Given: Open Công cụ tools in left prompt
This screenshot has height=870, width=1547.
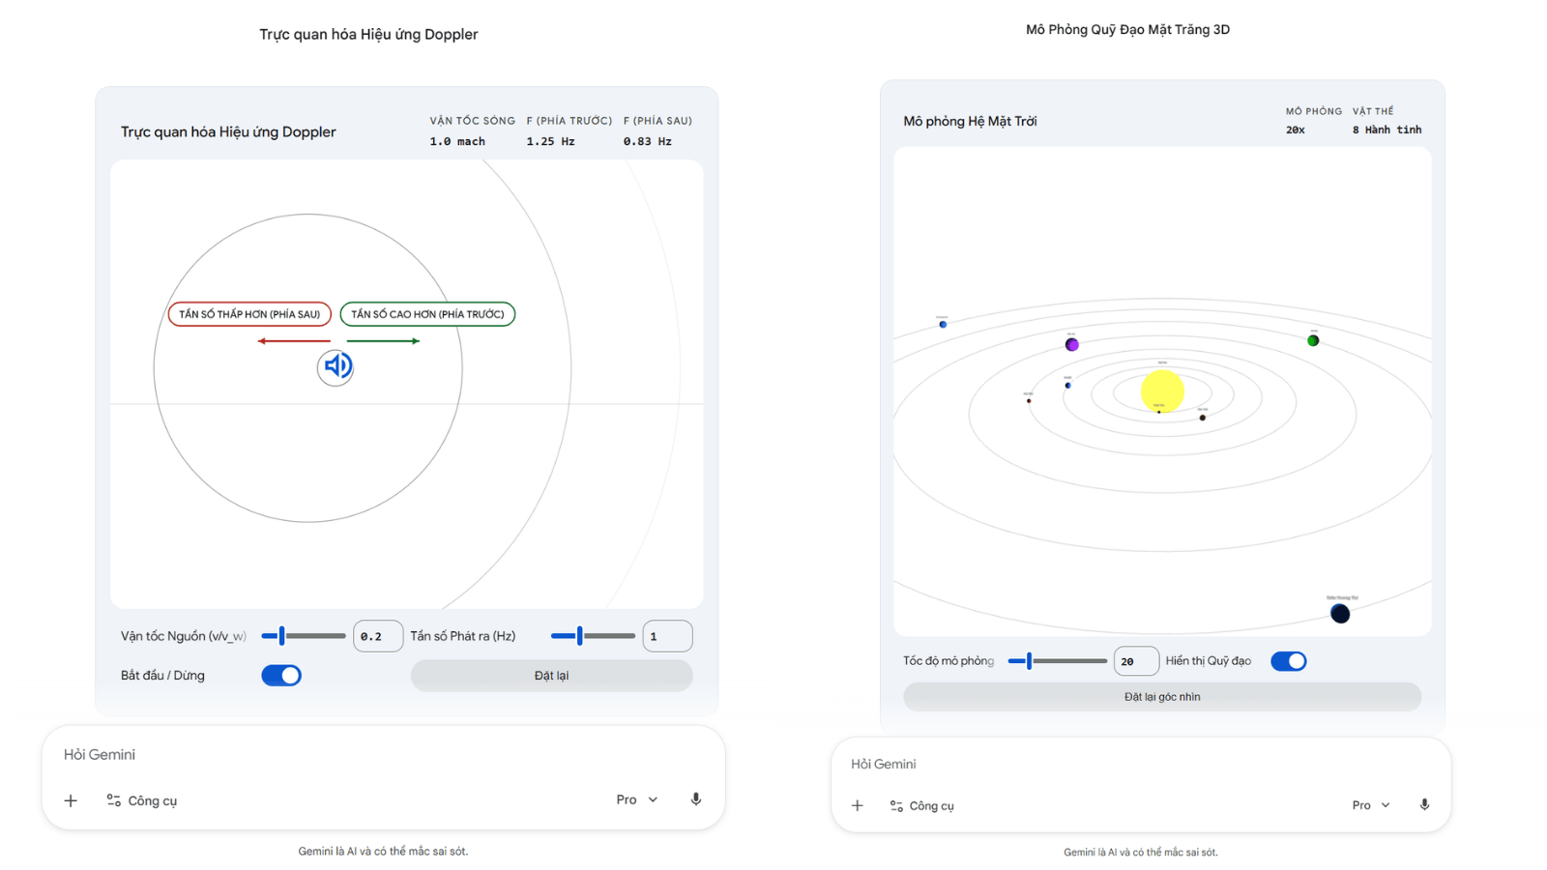Looking at the screenshot, I should click(x=142, y=800).
